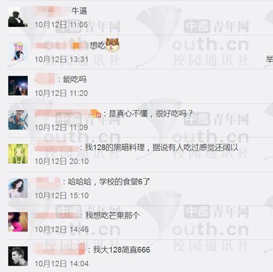
Task: Click timestamp 10月12日 20:10
Action: pos(62,161)
